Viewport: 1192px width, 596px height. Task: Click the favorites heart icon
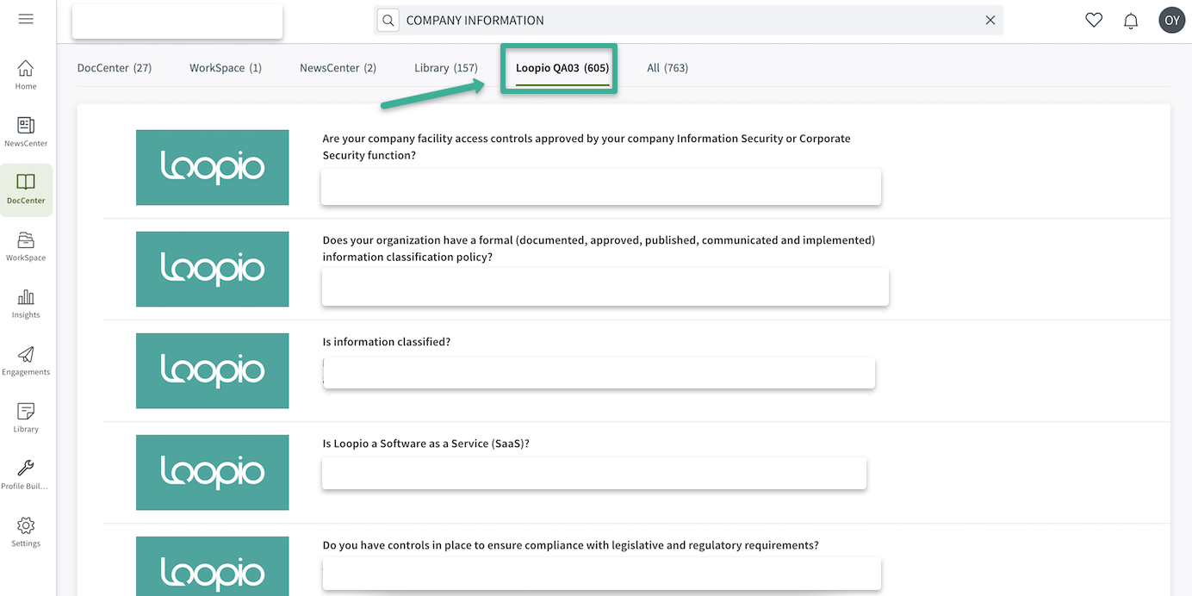pyautogui.click(x=1093, y=19)
